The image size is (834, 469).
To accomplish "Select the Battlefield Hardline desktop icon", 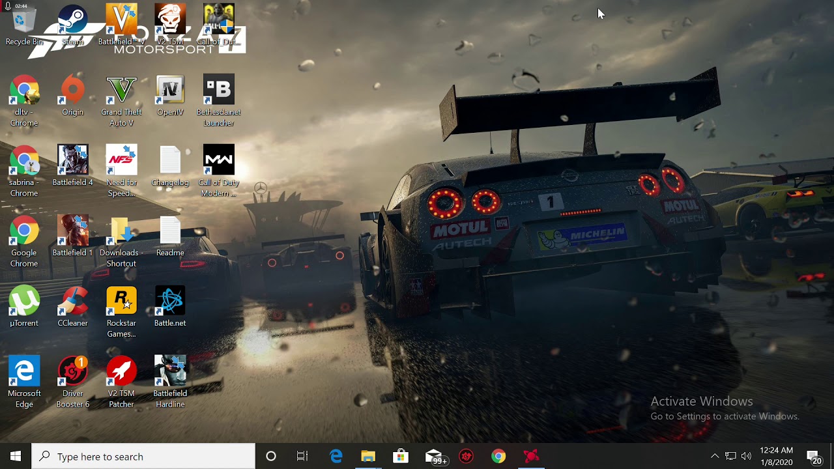I will (170, 383).
